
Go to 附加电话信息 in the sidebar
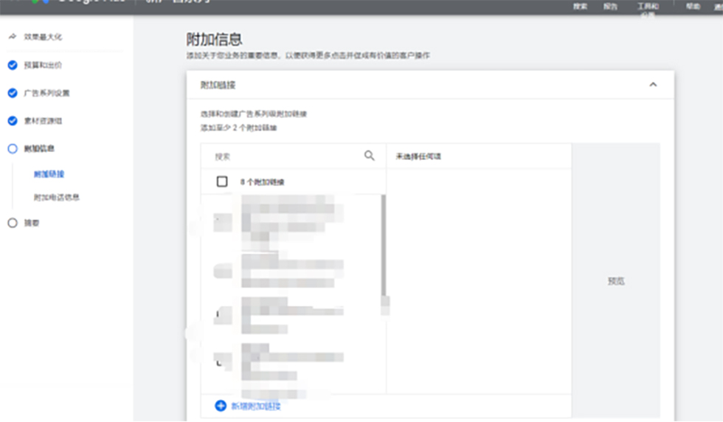pos(56,198)
